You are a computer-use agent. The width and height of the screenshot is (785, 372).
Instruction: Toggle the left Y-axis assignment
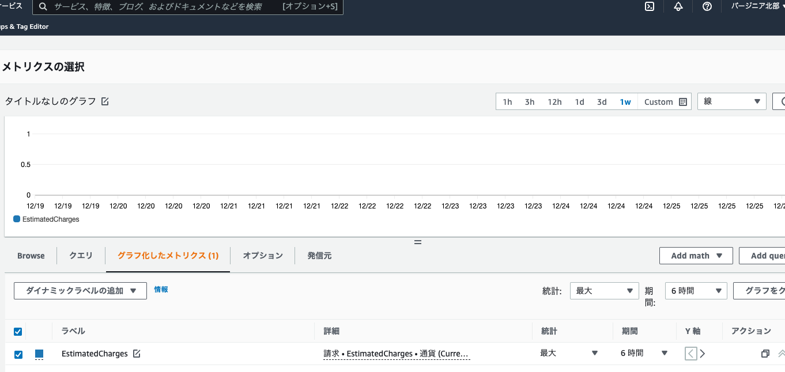[690, 354]
